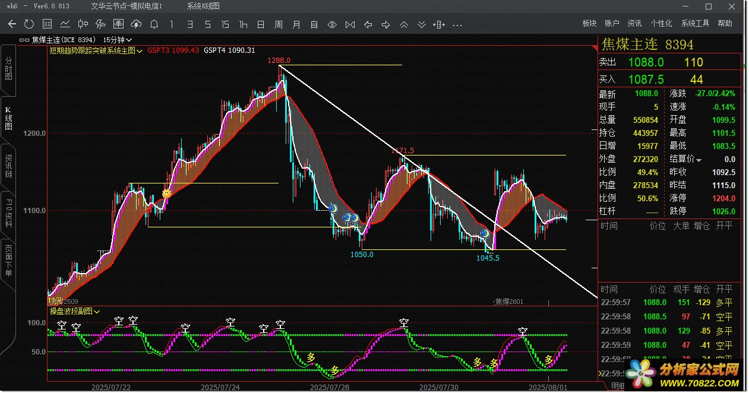Open the 系统工具 menu
Image resolution: width=749 pixels, height=393 pixels.
pos(695,24)
